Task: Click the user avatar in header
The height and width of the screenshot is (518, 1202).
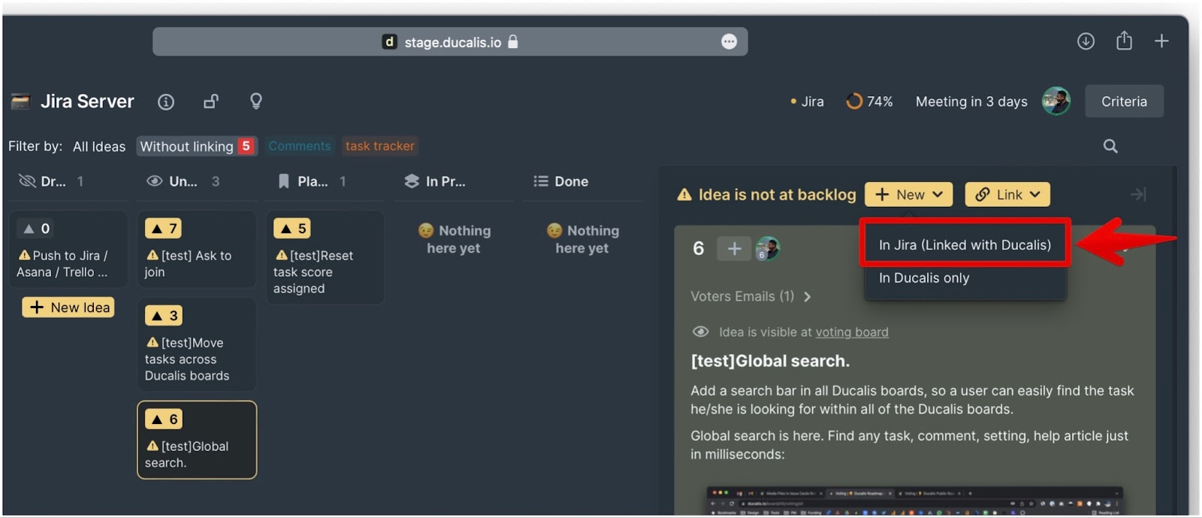Action: [x=1056, y=101]
